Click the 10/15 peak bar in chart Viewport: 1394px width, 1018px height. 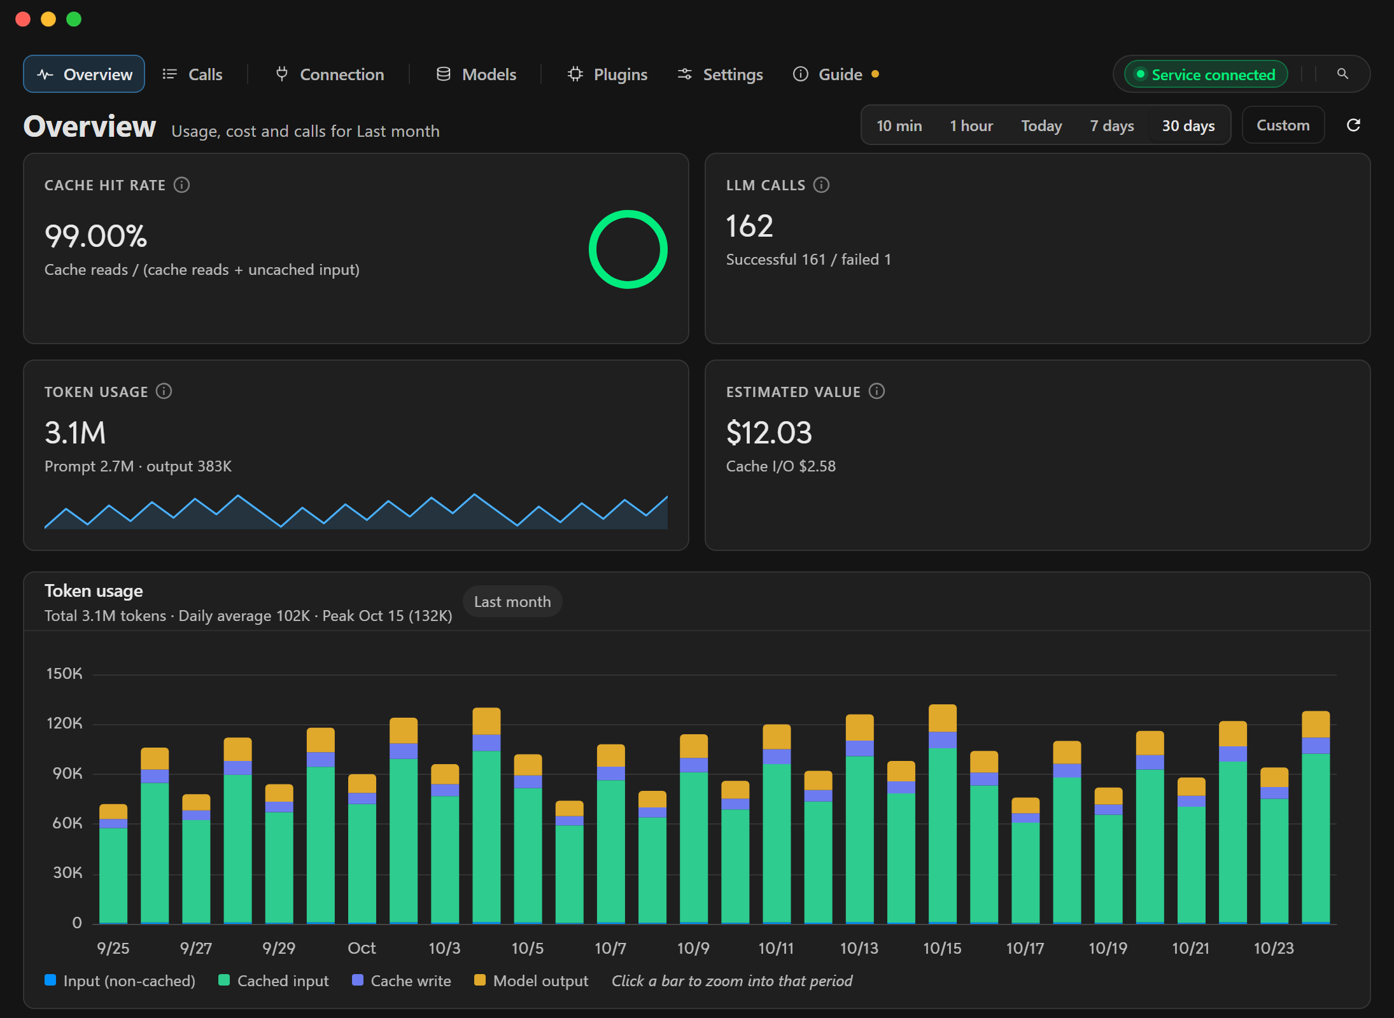point(942,814)
